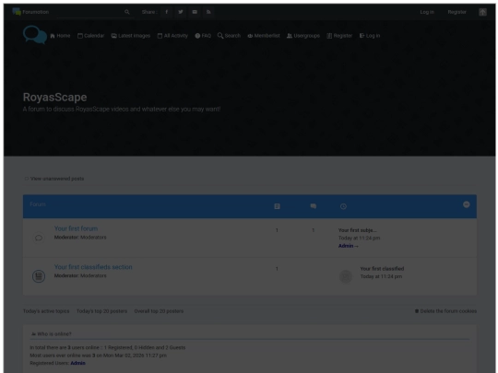Click the avatar beside Your first classified

pos(346,276)
